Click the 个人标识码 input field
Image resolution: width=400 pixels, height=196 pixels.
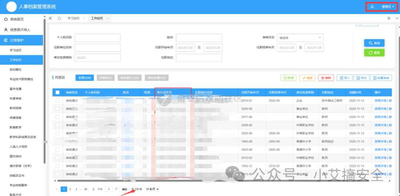pos(97,38)
